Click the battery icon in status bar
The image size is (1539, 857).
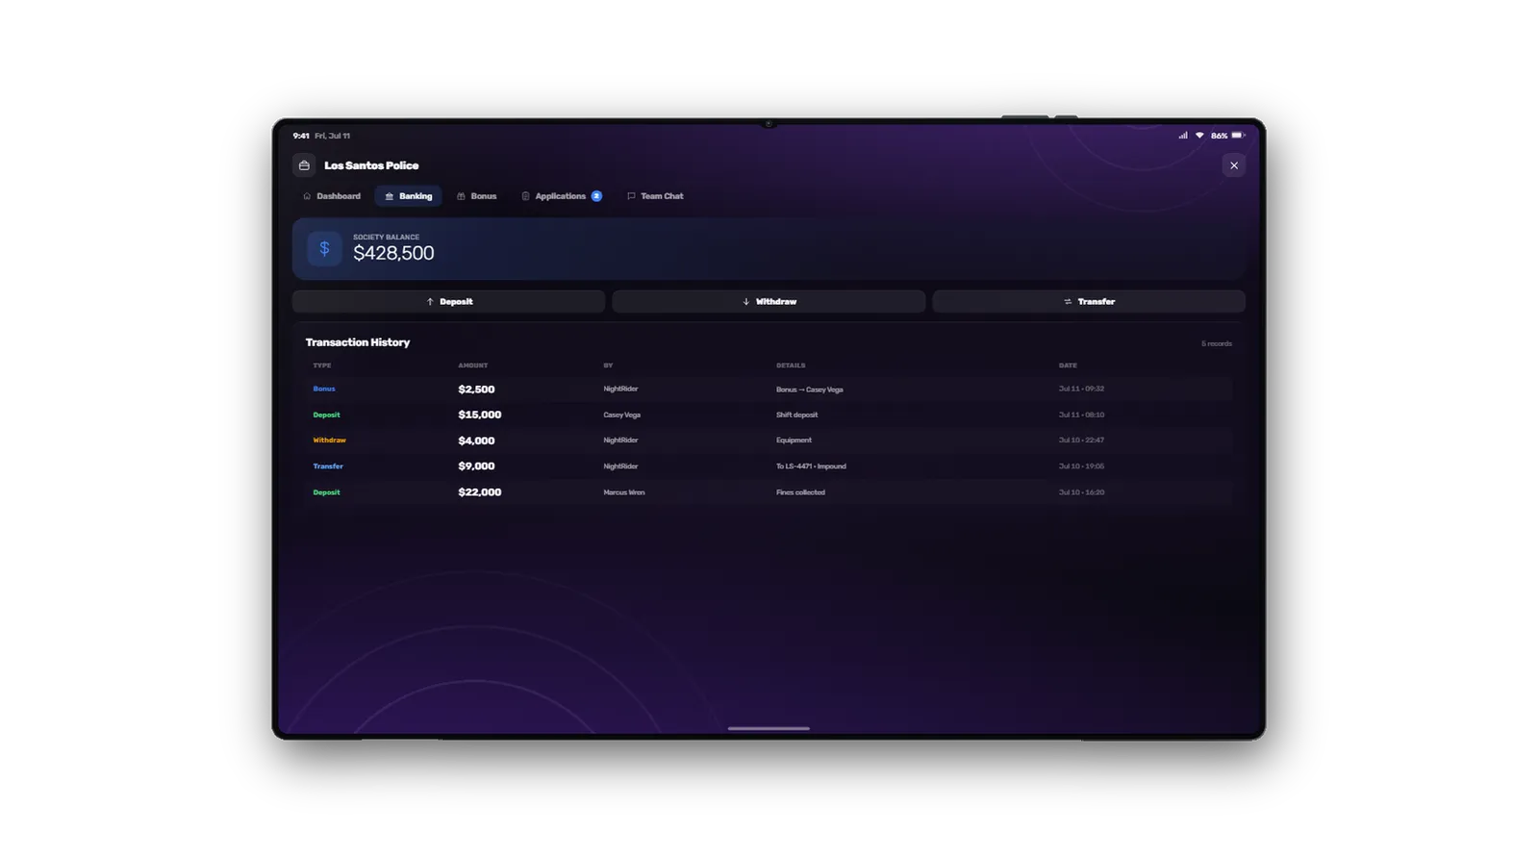pos(1238,136)
